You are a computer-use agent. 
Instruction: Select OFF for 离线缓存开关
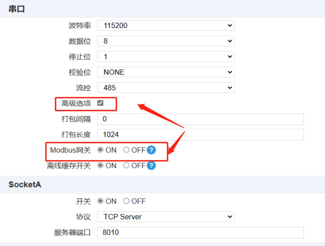click(x=126, y=166)
